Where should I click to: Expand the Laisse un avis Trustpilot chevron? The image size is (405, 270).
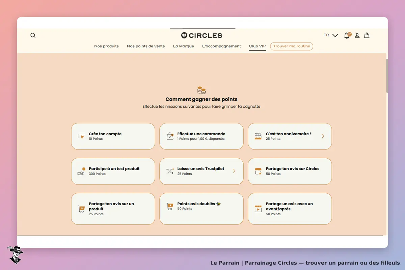pos(234,171)
